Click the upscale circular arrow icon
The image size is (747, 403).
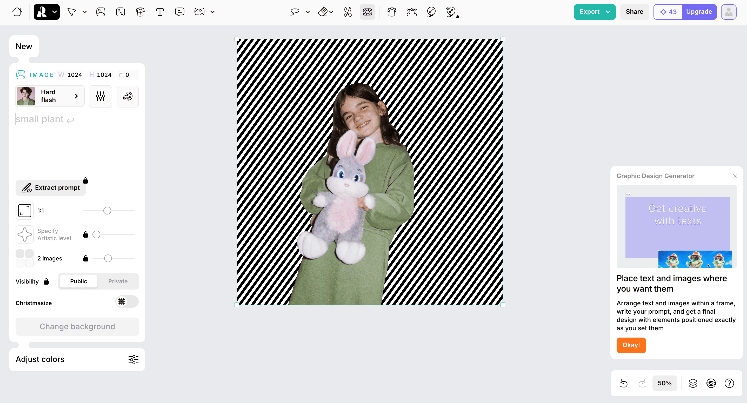coord(431,12)
